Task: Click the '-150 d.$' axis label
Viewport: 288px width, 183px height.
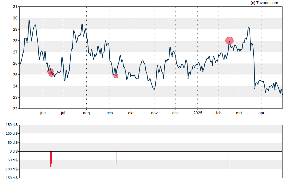Action: (x=11, y=178)
